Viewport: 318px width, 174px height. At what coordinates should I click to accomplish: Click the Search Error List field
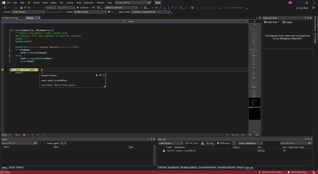(x=296, y=143)
